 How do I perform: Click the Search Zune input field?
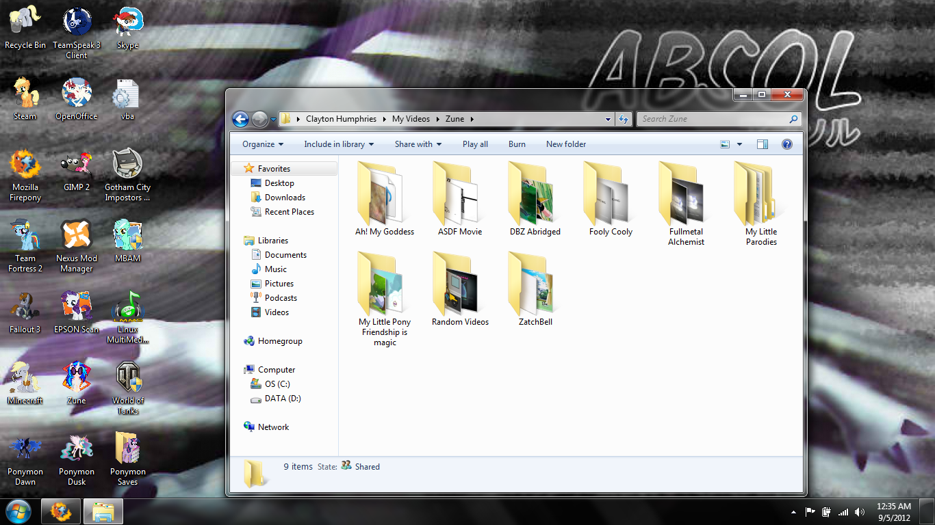719,119
